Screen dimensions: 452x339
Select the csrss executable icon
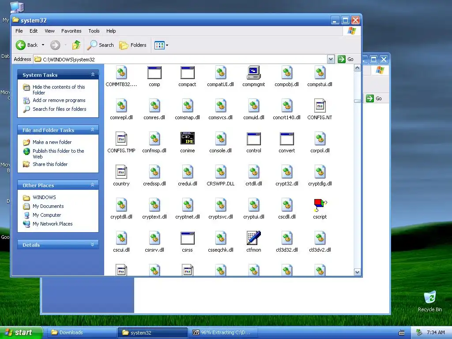pos(187,238)
